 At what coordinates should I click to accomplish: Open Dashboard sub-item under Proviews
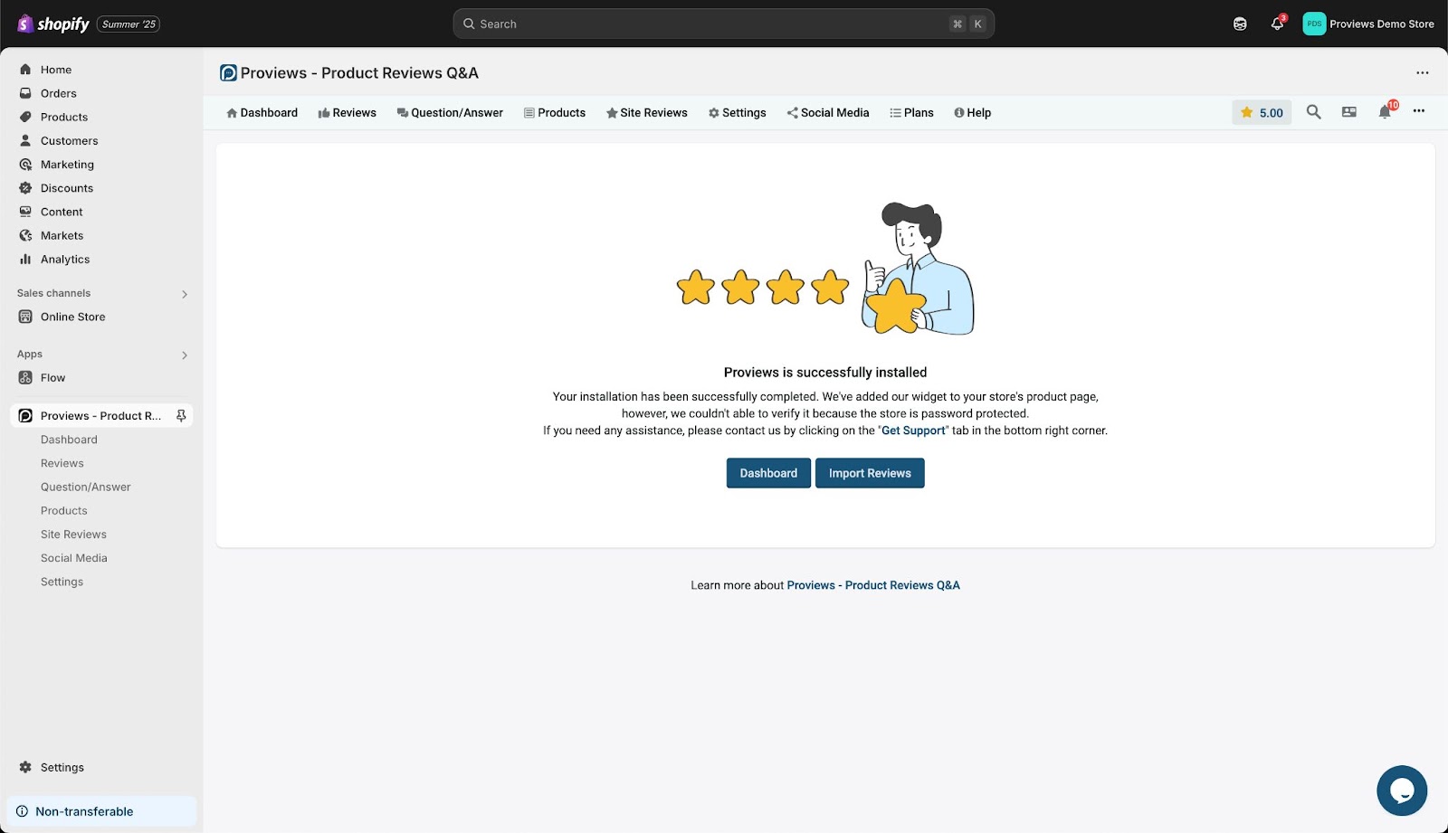(69, 440)
